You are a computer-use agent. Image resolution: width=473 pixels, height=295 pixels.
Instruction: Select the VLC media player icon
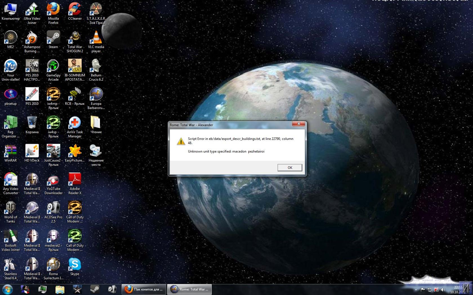[96, 42]
